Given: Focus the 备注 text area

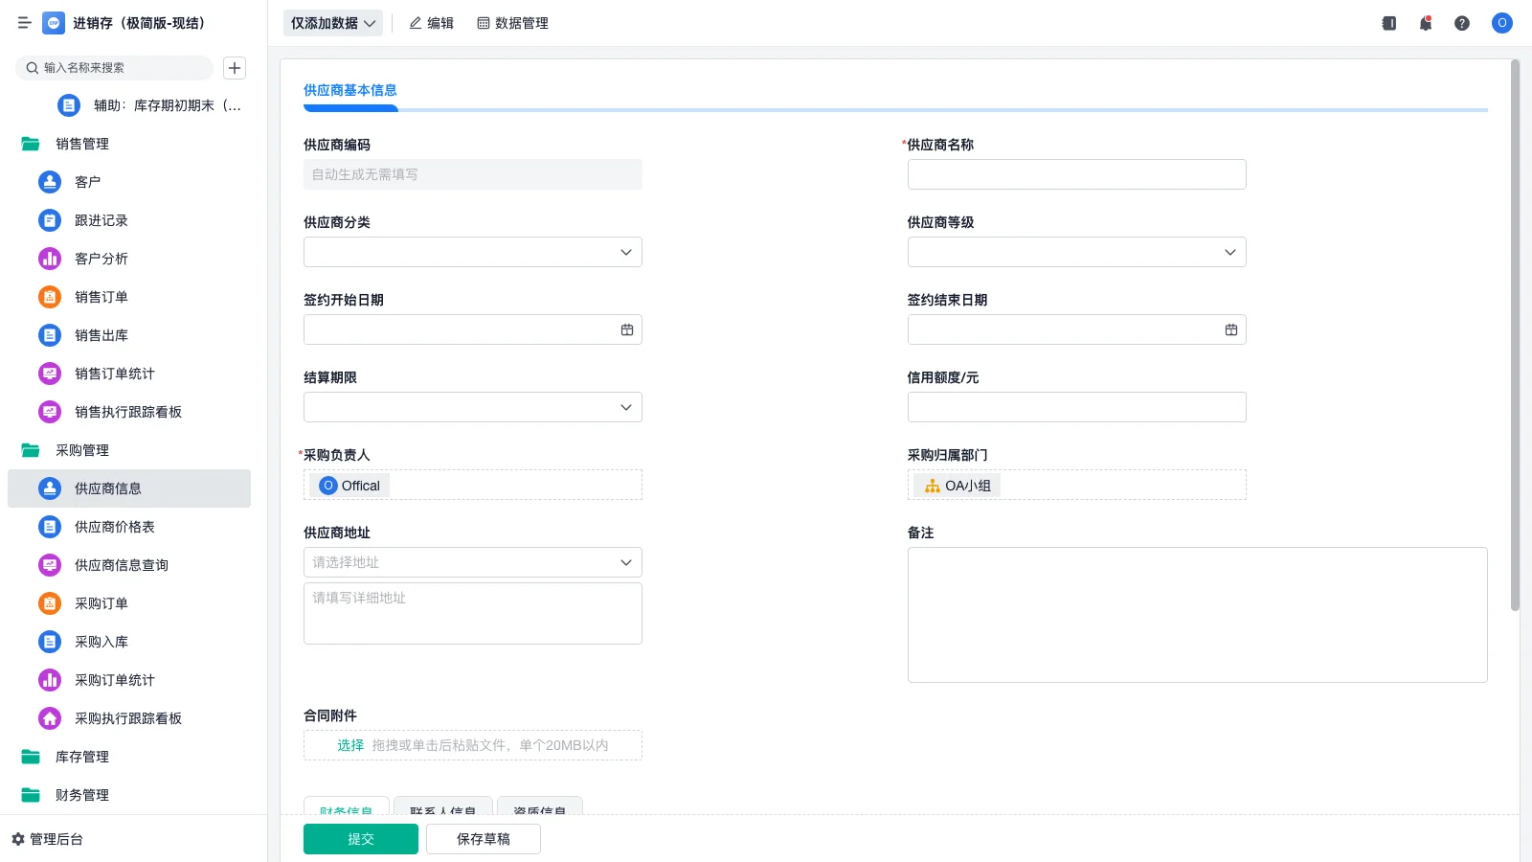Looking at the screenshot, I should (1198, 615).
